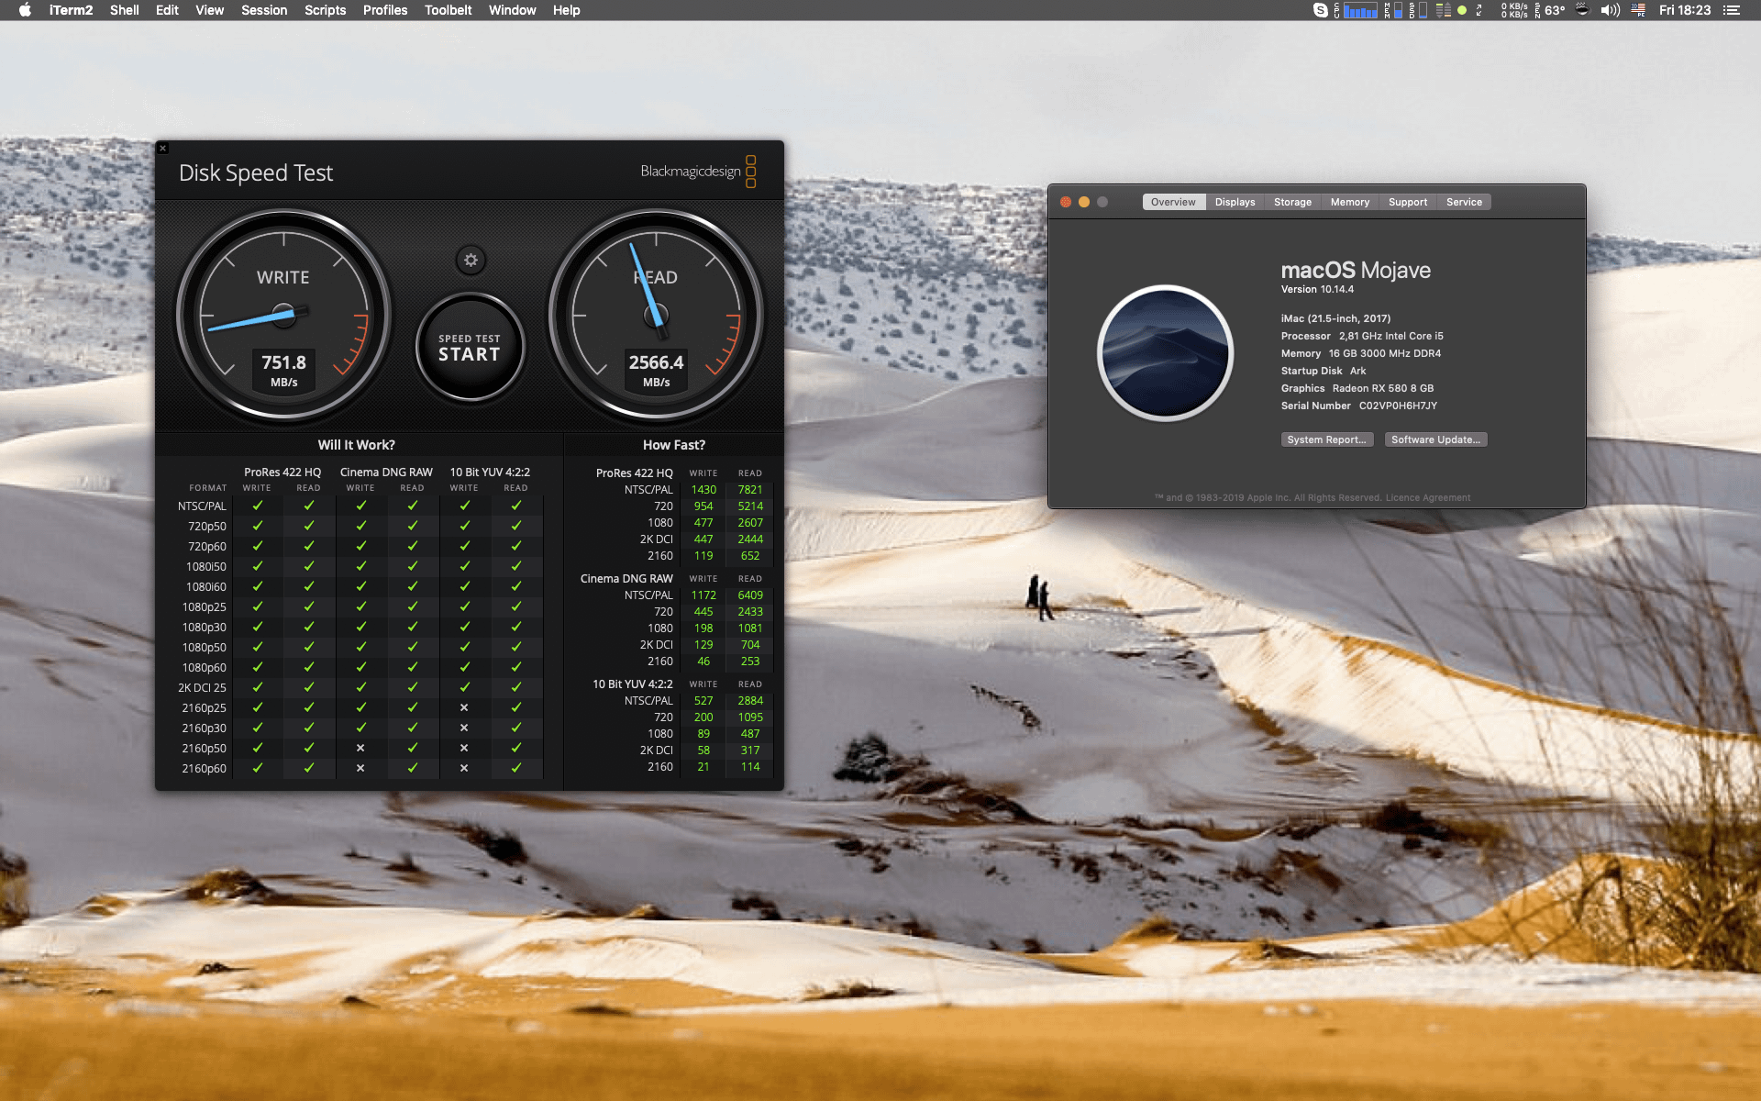
Task: Click the Cinema DNG RAW read value 6409
Action: point(750,595)
